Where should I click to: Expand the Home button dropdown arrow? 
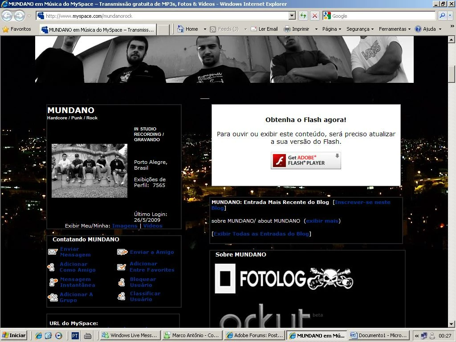point(205,29)
